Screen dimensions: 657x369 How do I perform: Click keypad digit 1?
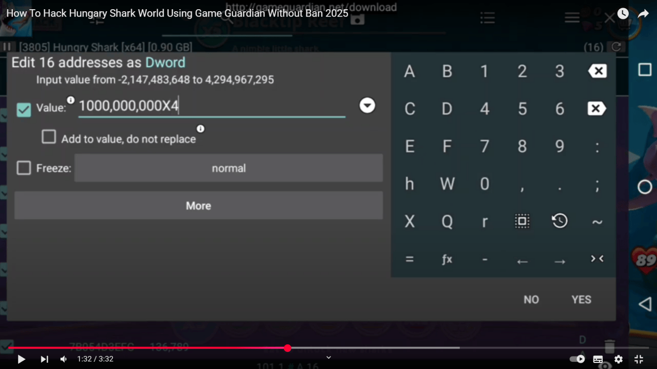click(x=485, y=71)
